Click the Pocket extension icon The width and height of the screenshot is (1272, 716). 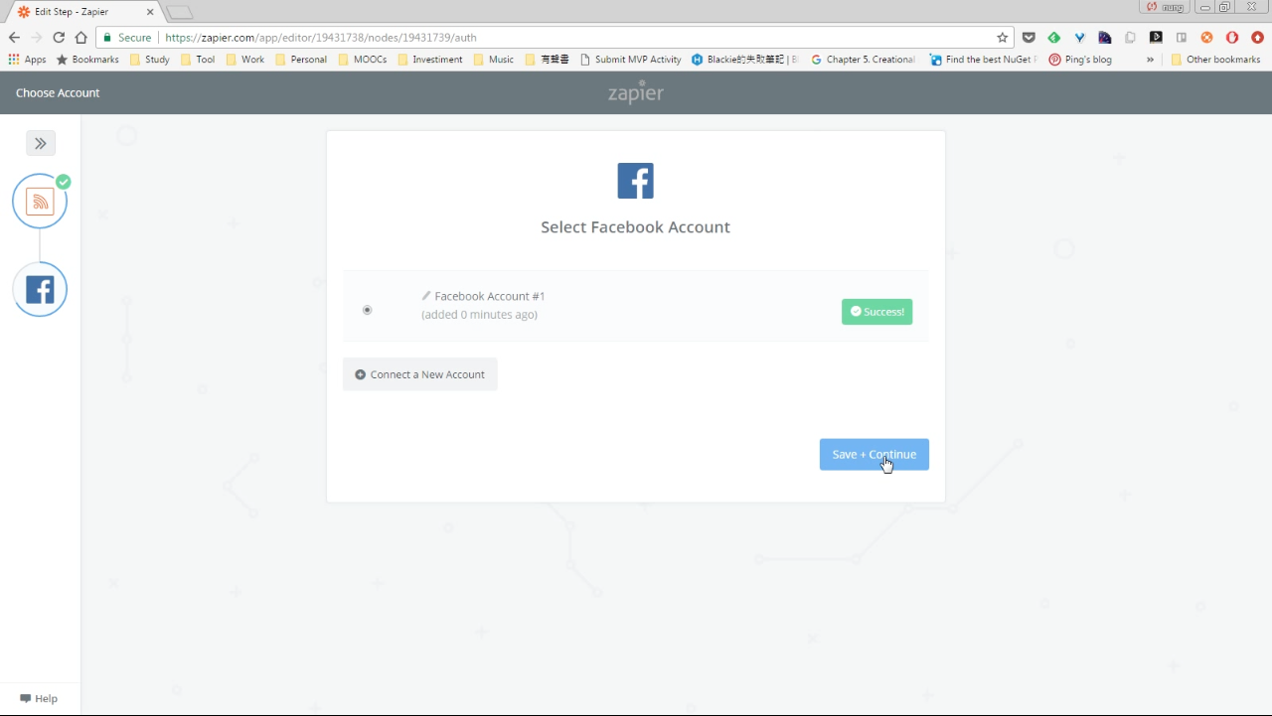pyautogui.click(x=1029, y=38)
